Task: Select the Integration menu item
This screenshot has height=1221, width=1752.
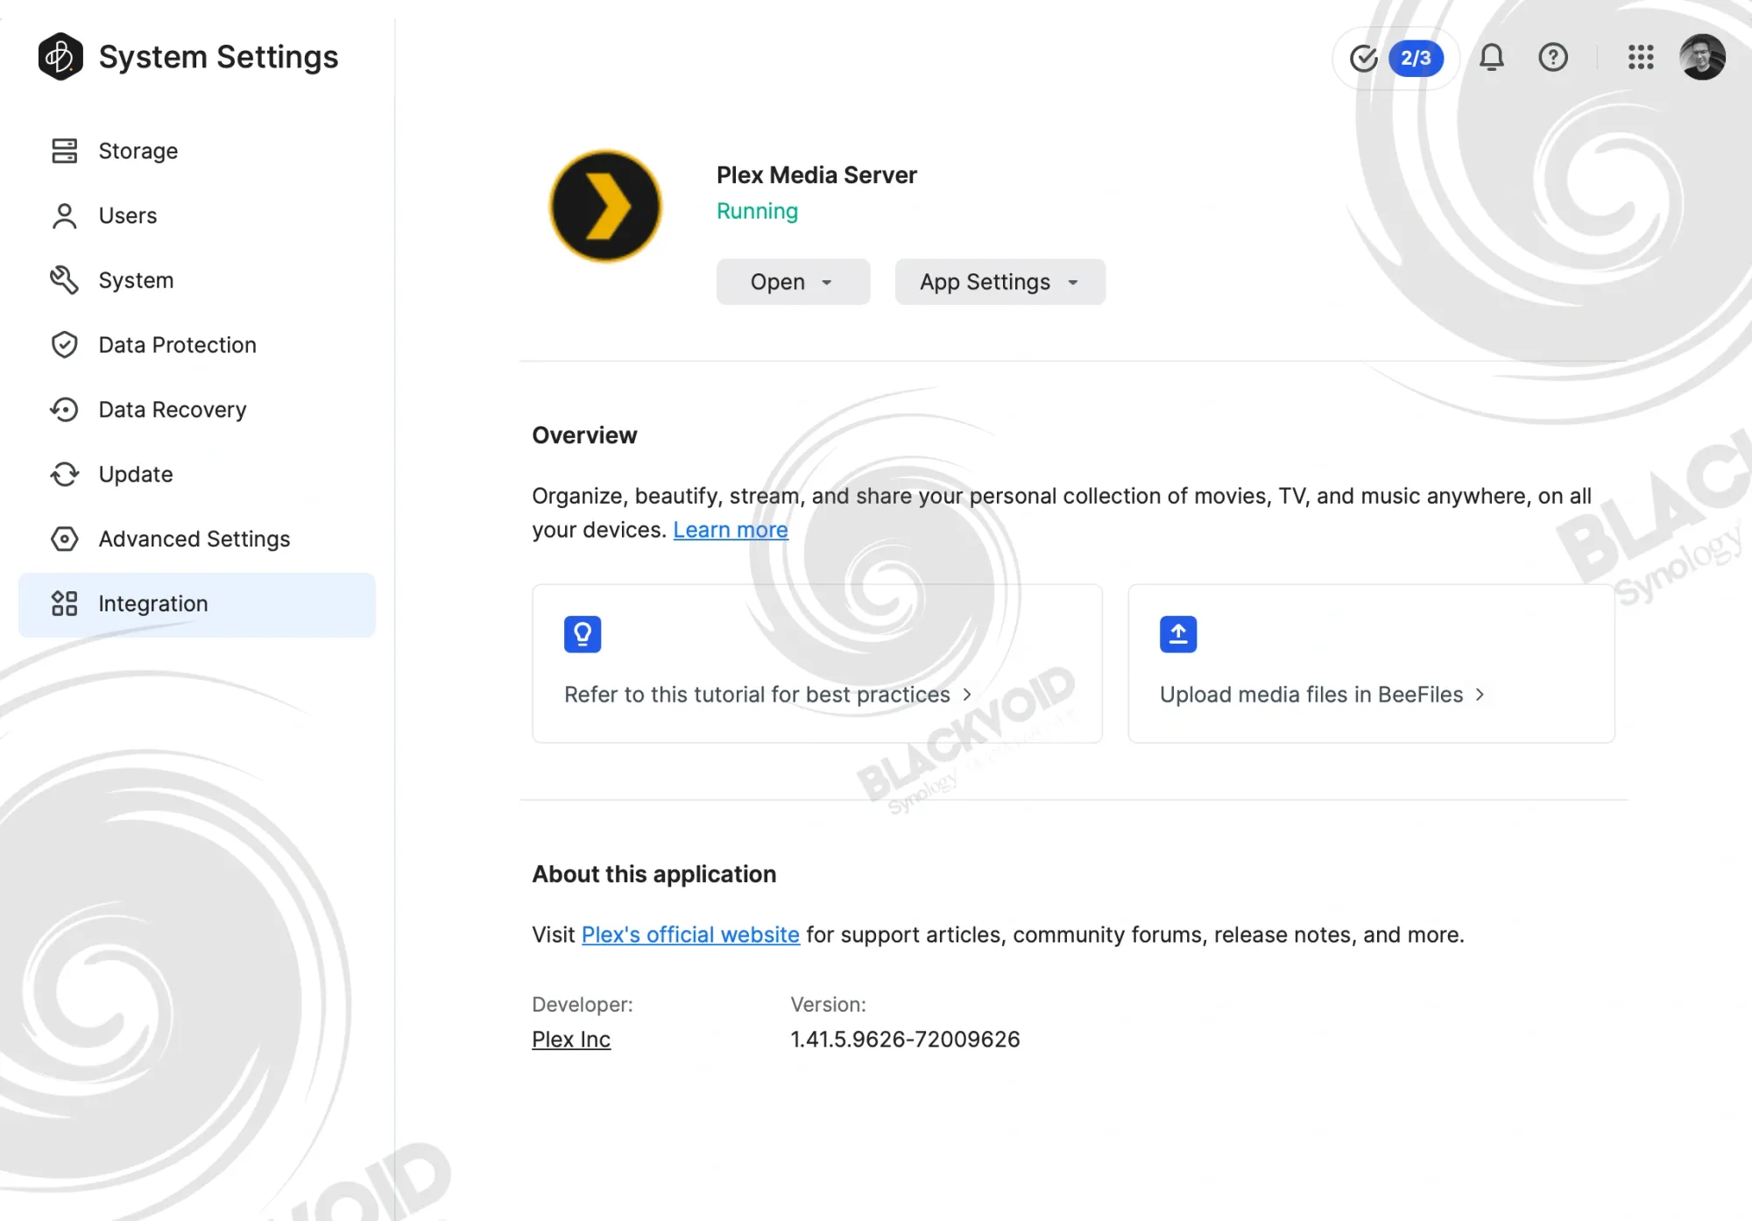Action: tap(197, 604)
